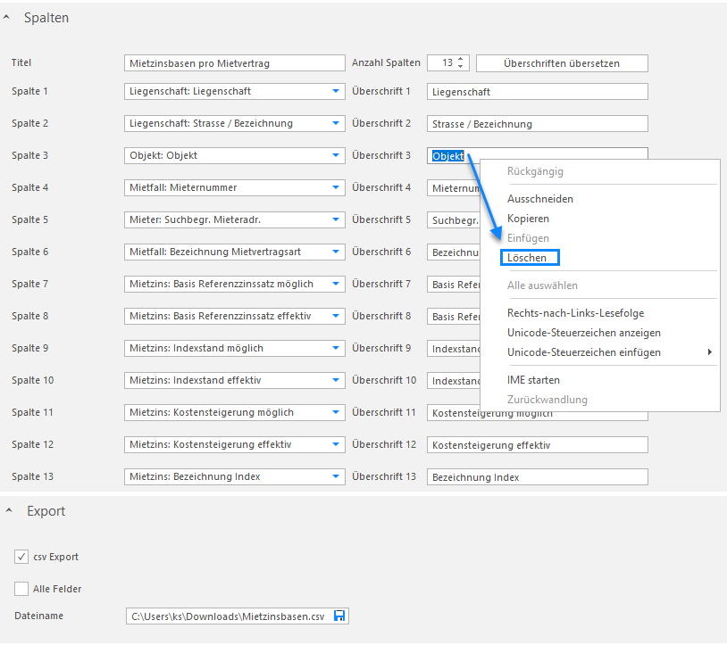Screen dimensions: 727x645
Task: Collapse the Spalten section
Action: pyautogui.click(x=6, y=17)
